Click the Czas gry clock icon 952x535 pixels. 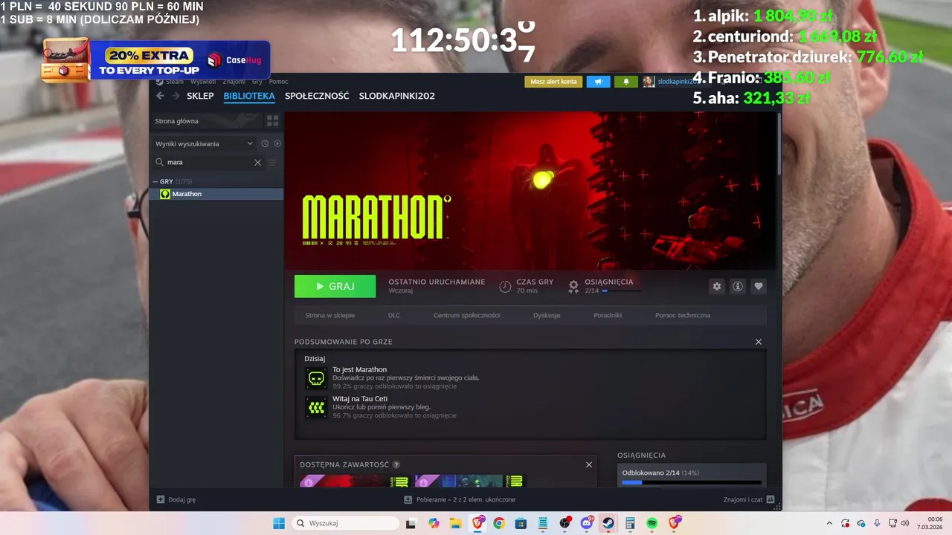point(505,286)
